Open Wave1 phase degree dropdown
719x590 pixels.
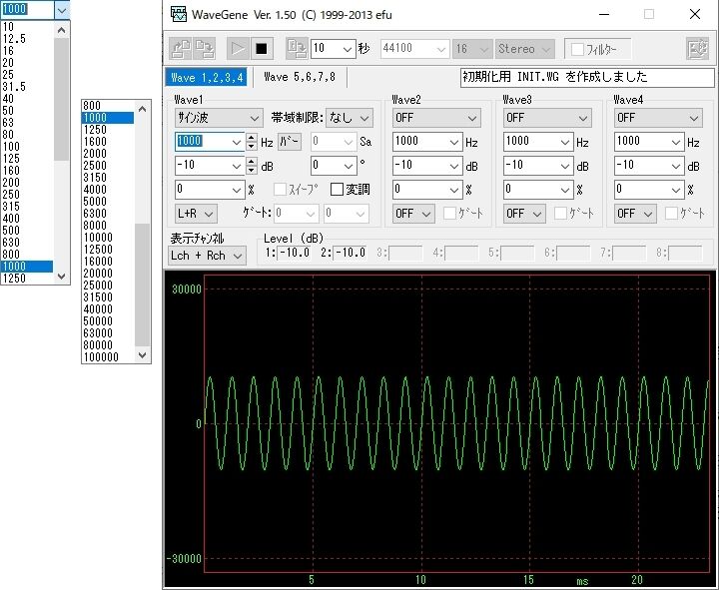[349, 166]
